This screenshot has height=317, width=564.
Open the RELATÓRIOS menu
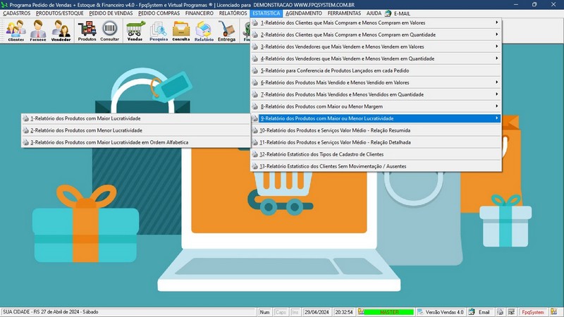coord(233,13)
